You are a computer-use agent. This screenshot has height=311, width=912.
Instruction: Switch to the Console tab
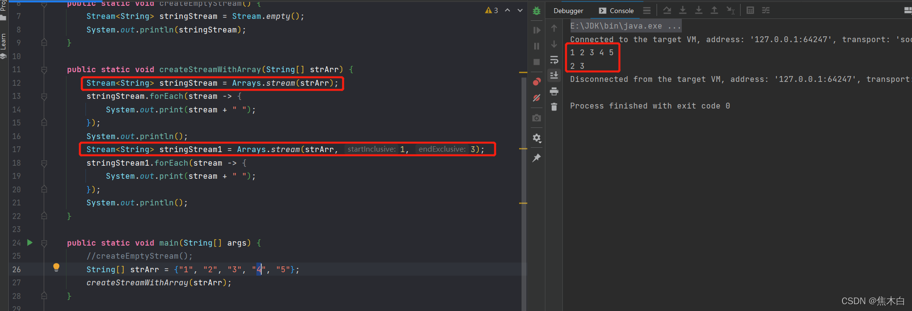pyautogui.click(x=616, y=11)
